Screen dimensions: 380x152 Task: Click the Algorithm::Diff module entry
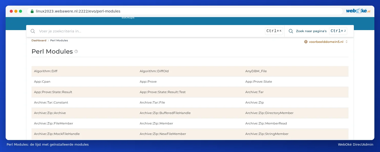pos(46,71)
